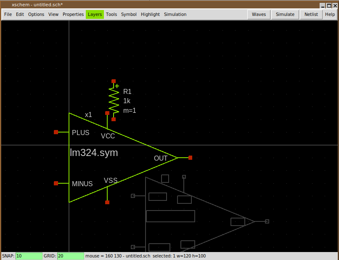Open the Tools menu

click(111, 14)
